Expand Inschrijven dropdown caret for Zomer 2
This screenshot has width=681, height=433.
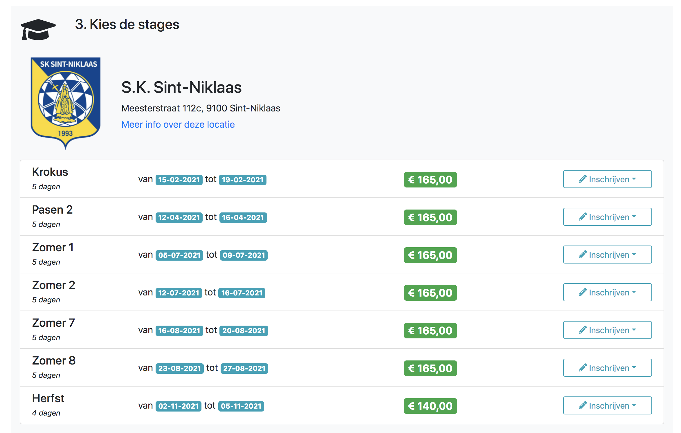[x=634, y=292]
